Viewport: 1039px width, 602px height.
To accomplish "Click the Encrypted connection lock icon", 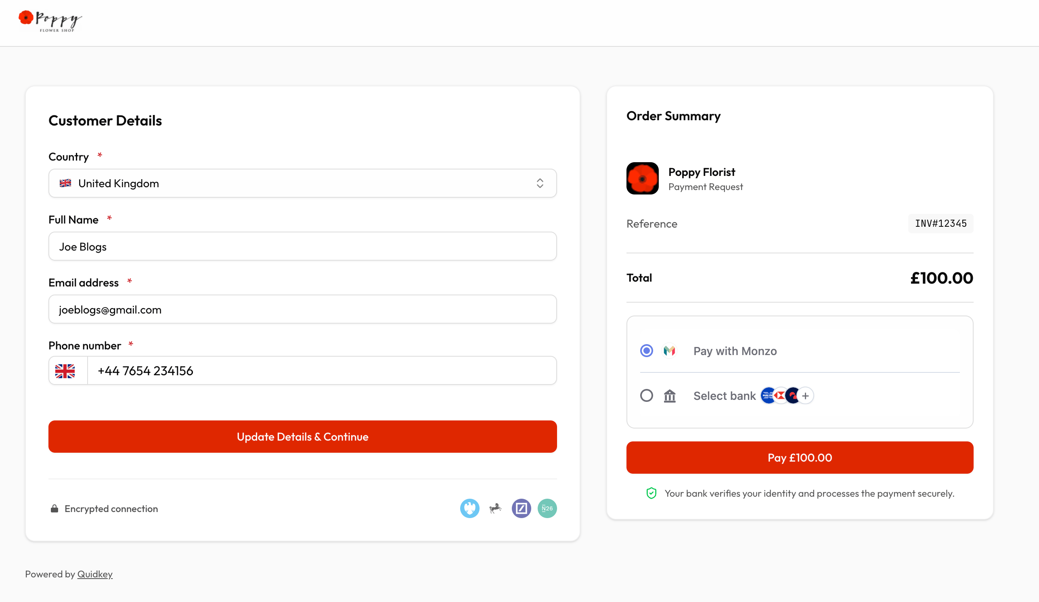I will 54,508.
